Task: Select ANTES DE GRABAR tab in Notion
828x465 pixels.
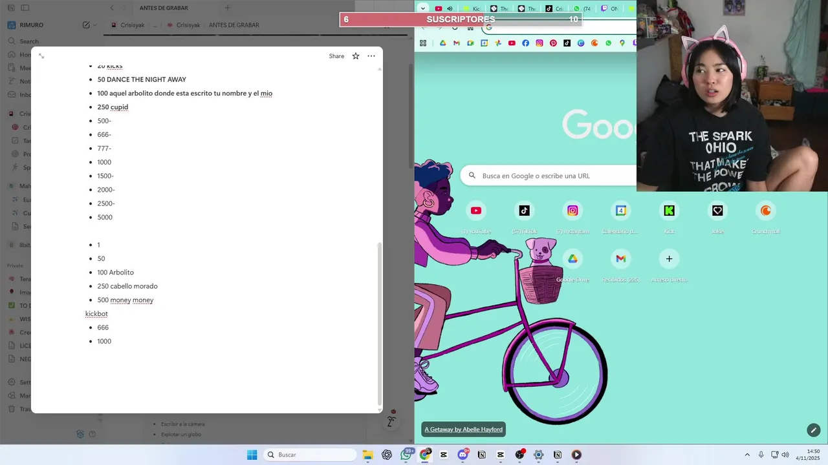Action: click(x=164, y=8)
